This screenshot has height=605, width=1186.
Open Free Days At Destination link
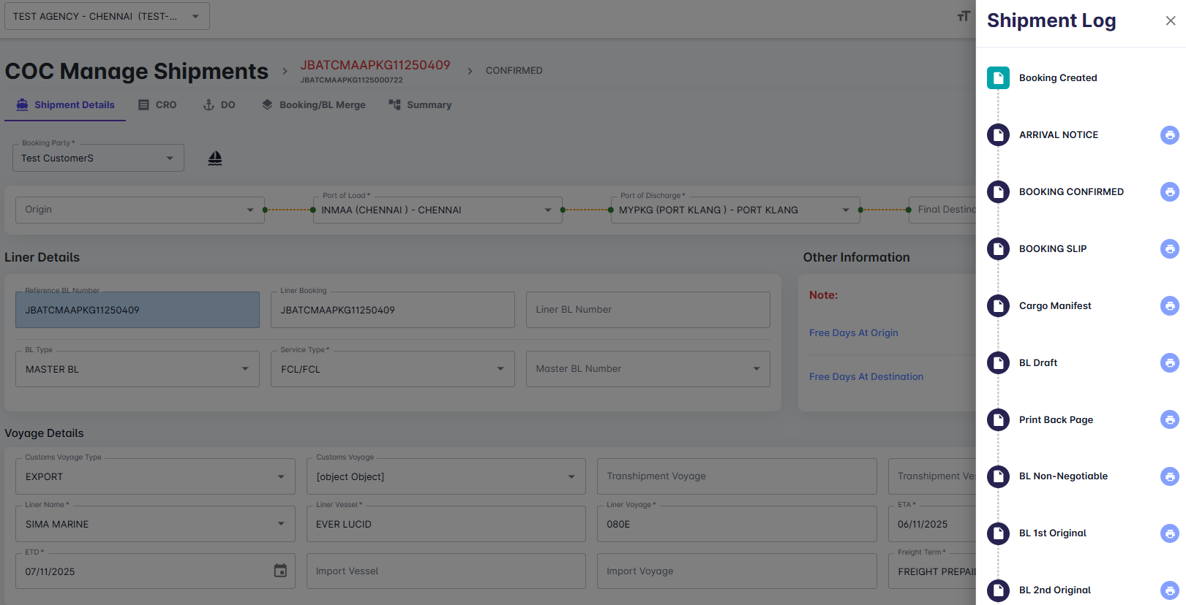click(866, 377)
